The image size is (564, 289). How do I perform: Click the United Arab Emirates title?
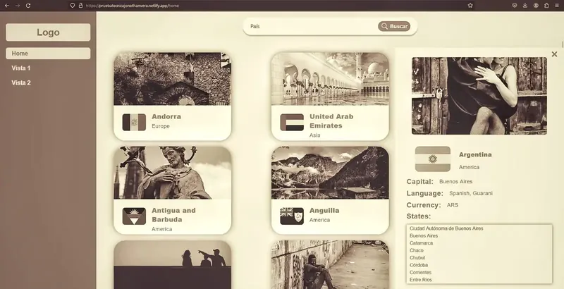point(331,121)
